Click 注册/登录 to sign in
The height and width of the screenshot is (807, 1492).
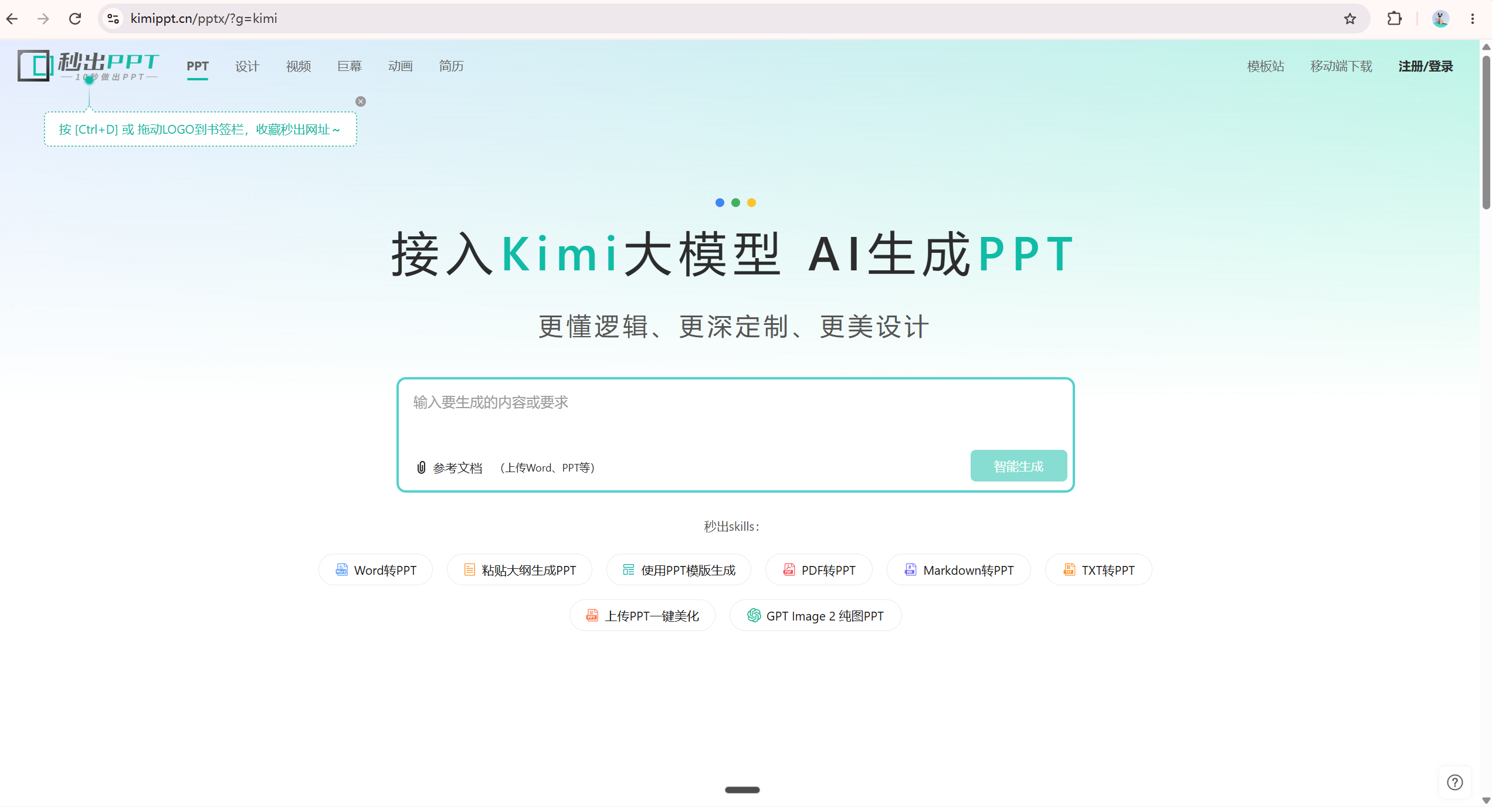click(x=1426, y=66)
